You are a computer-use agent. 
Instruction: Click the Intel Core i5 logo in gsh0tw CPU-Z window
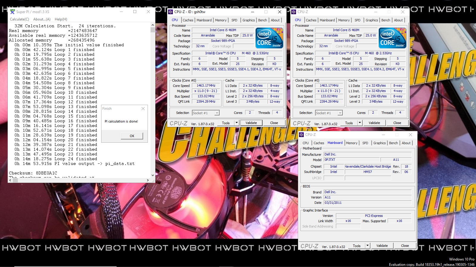click(x=269, y=38)
